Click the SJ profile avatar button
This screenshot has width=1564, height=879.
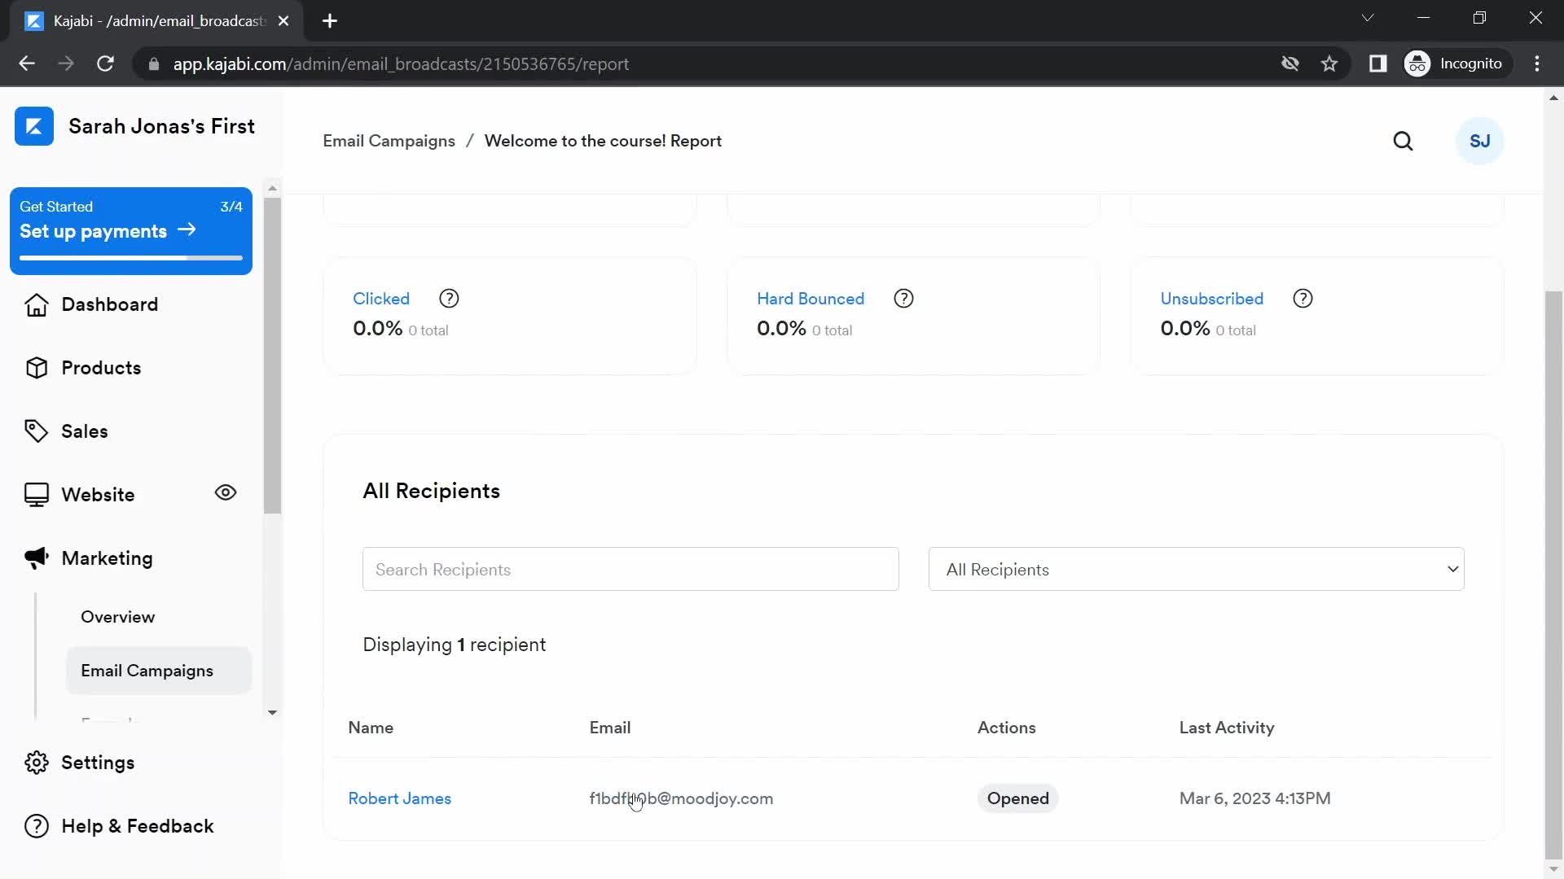(x=1481, y=141)
